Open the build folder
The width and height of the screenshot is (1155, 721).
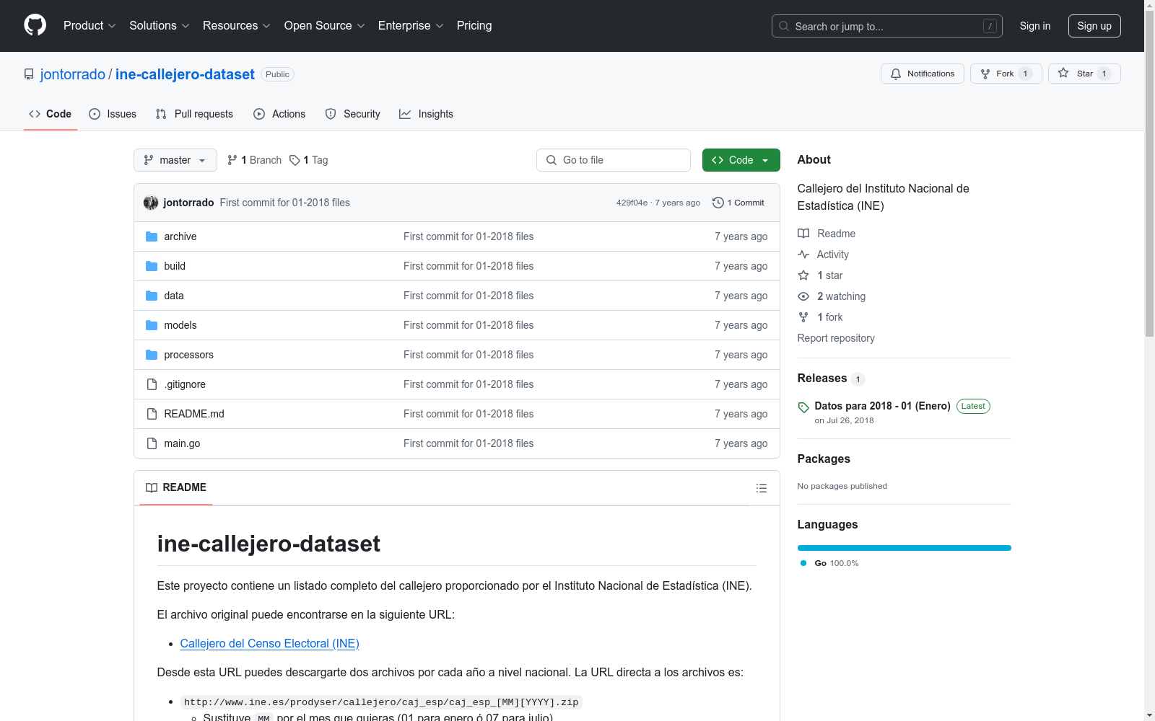point(175,266)
